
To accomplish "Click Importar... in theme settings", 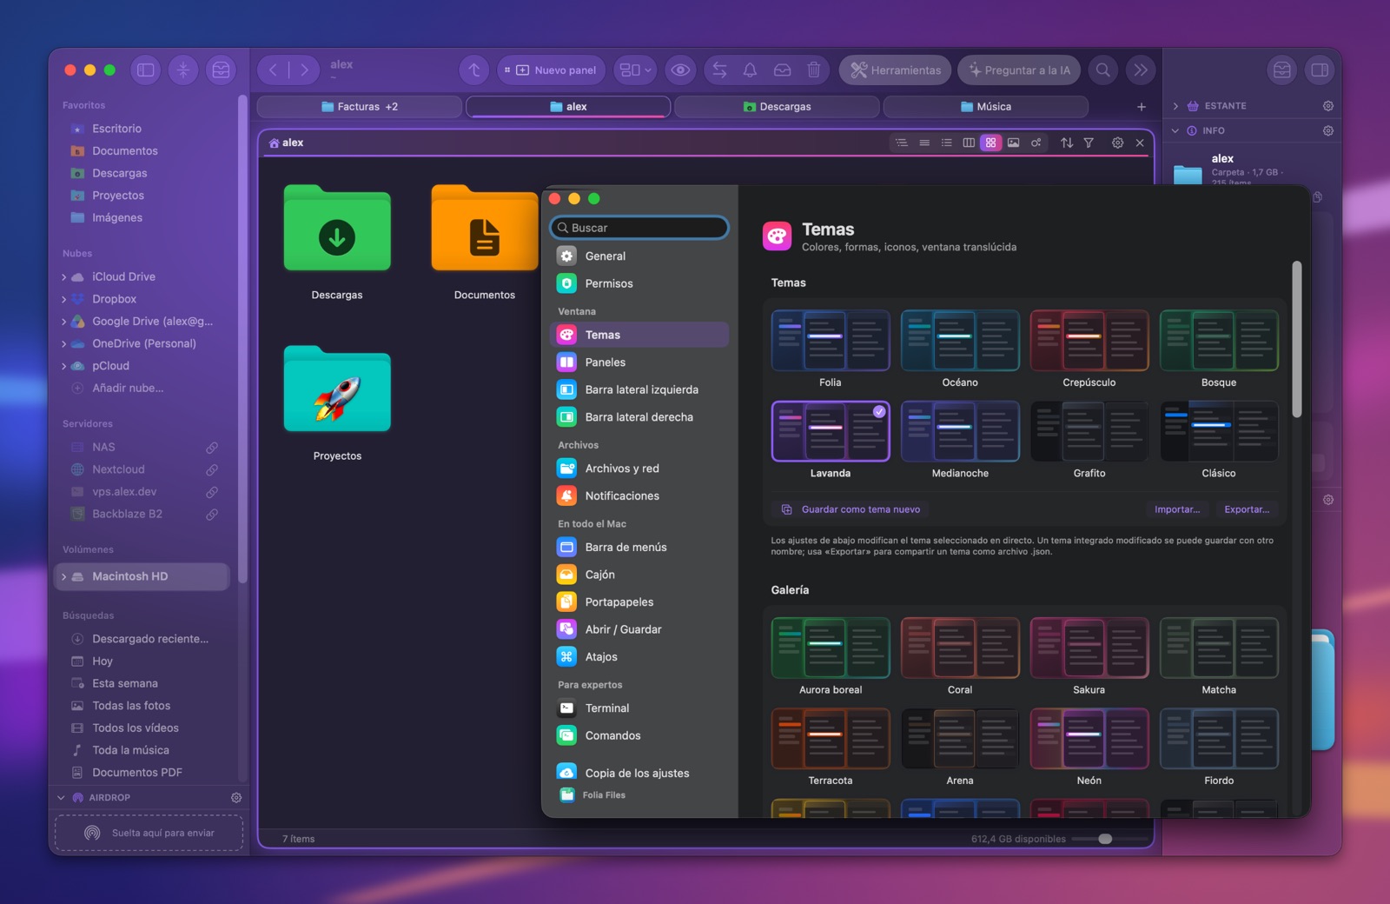I will tap(1177, 509).
